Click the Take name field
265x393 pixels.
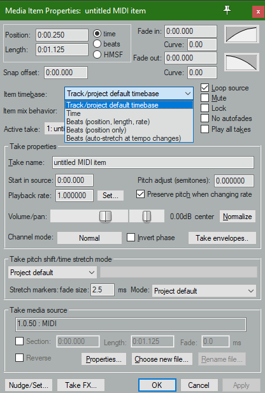[x=153, y=162]
